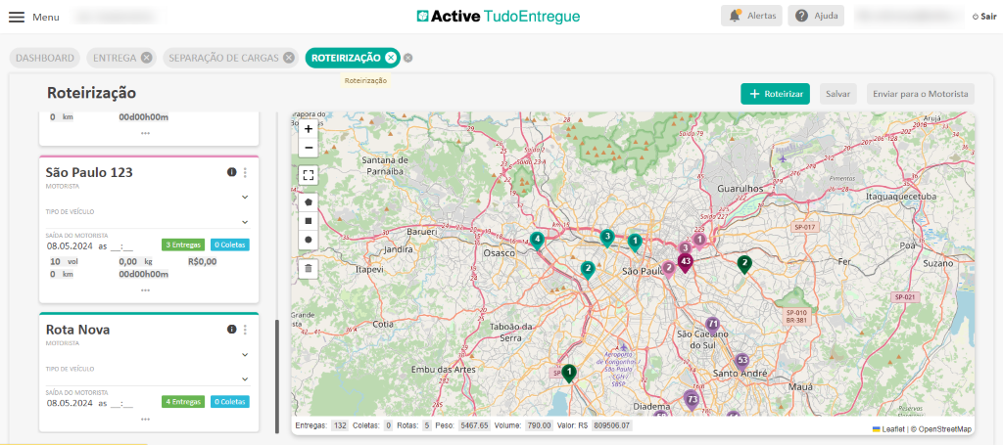
Task: Expand topmost route card ellipsis
Action: pyautogui.click(x=146, y=133)
